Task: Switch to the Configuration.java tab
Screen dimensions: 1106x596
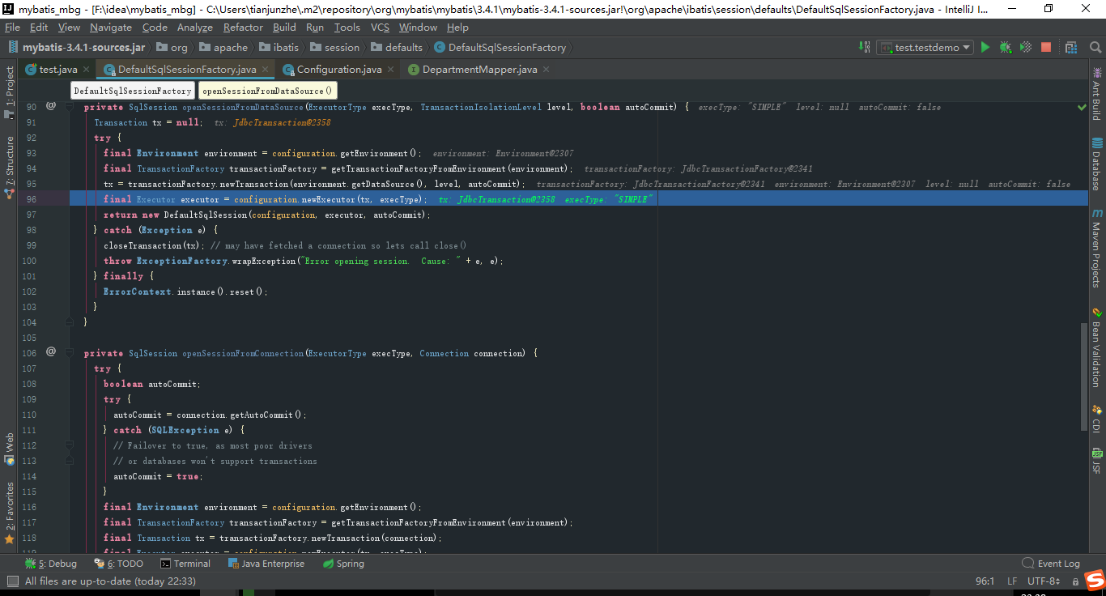Action: 338,70
